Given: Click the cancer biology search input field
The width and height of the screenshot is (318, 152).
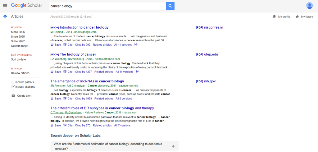Looking at the screenshot, I should [107, 6].
